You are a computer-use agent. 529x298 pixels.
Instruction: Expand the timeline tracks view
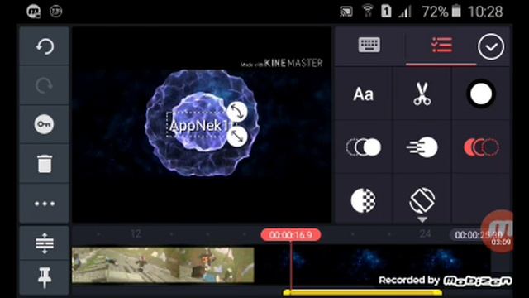pyautogui.click(x=45, y=243)
